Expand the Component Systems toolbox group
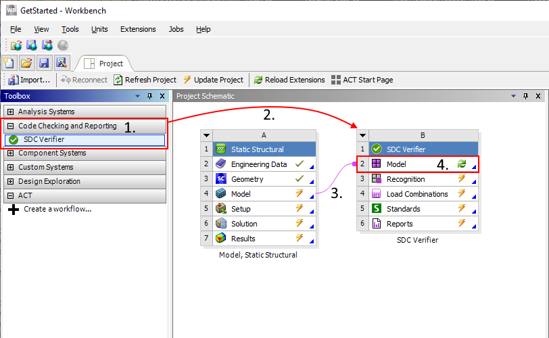 (10, 153)
